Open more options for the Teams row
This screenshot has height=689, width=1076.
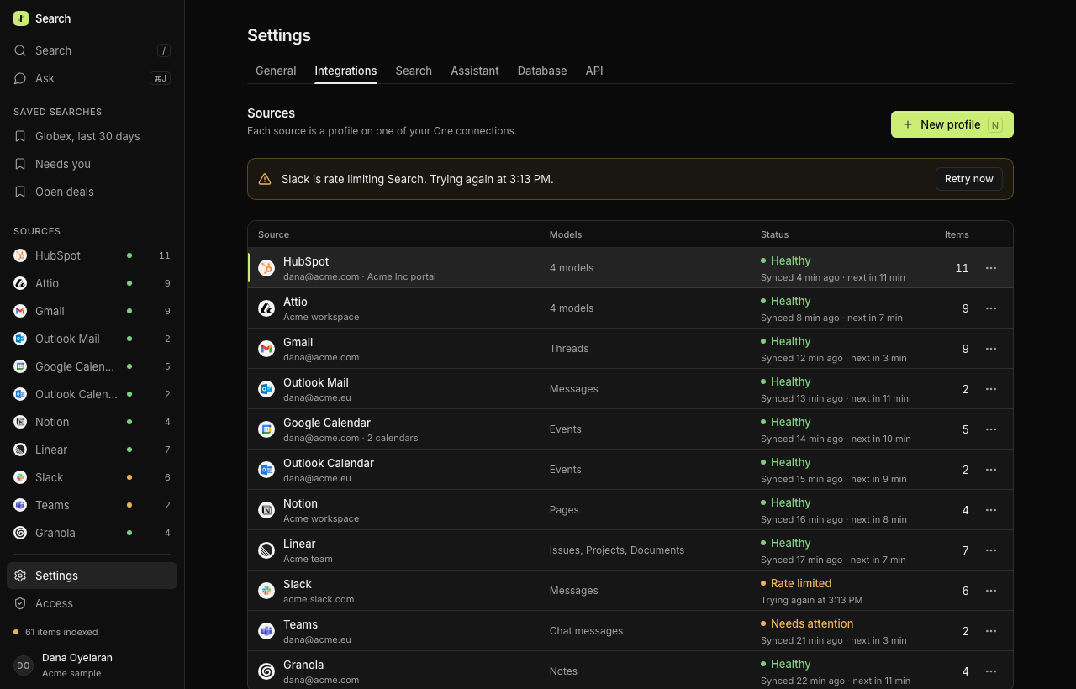pos(991,631)
